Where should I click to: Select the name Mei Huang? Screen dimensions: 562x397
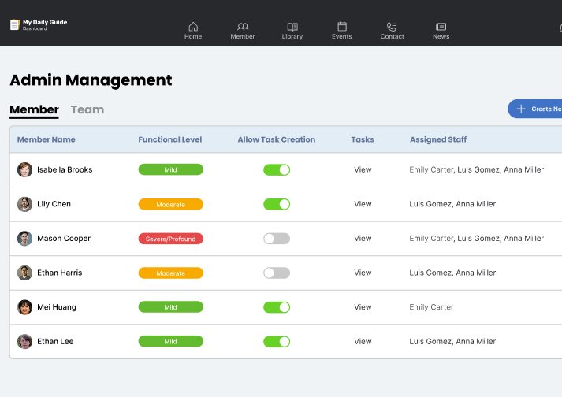57,307
